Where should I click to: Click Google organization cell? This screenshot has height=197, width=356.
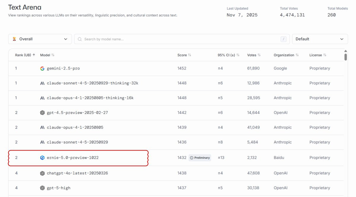[280, 68]
